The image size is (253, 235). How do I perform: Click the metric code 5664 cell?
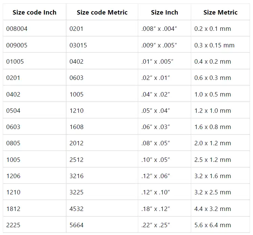pos(76,225)
